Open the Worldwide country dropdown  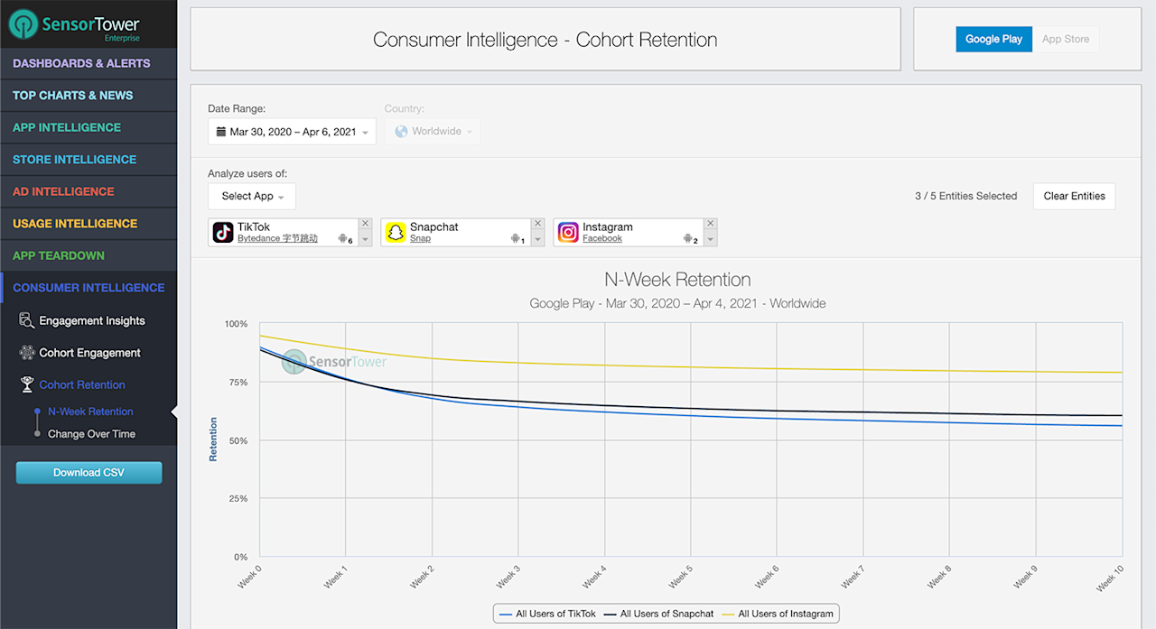433,132
